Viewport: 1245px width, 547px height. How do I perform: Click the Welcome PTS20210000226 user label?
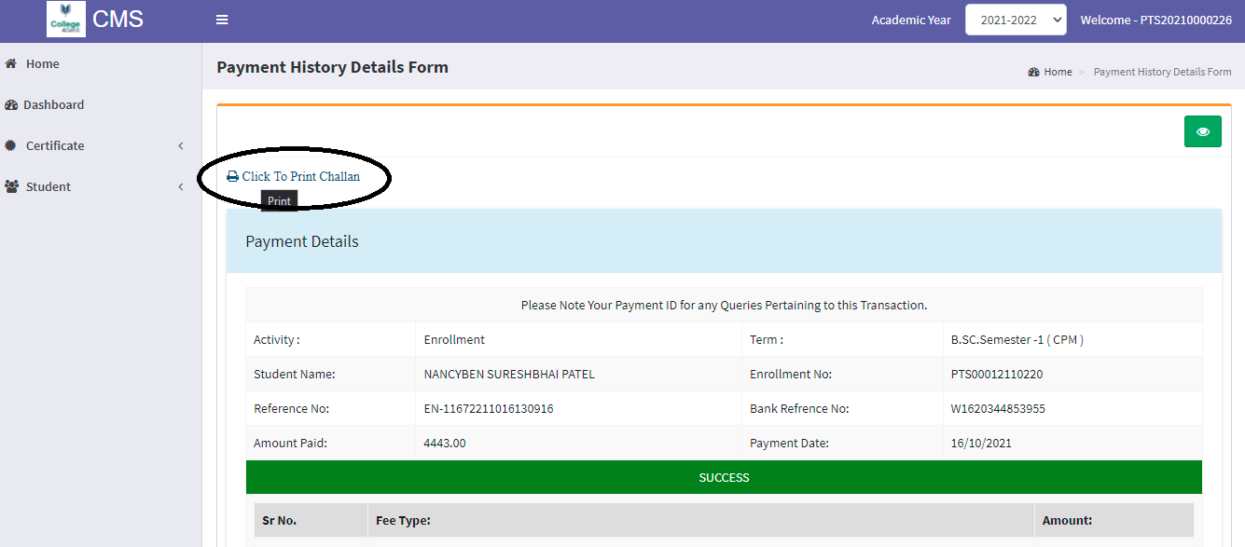1155,20
